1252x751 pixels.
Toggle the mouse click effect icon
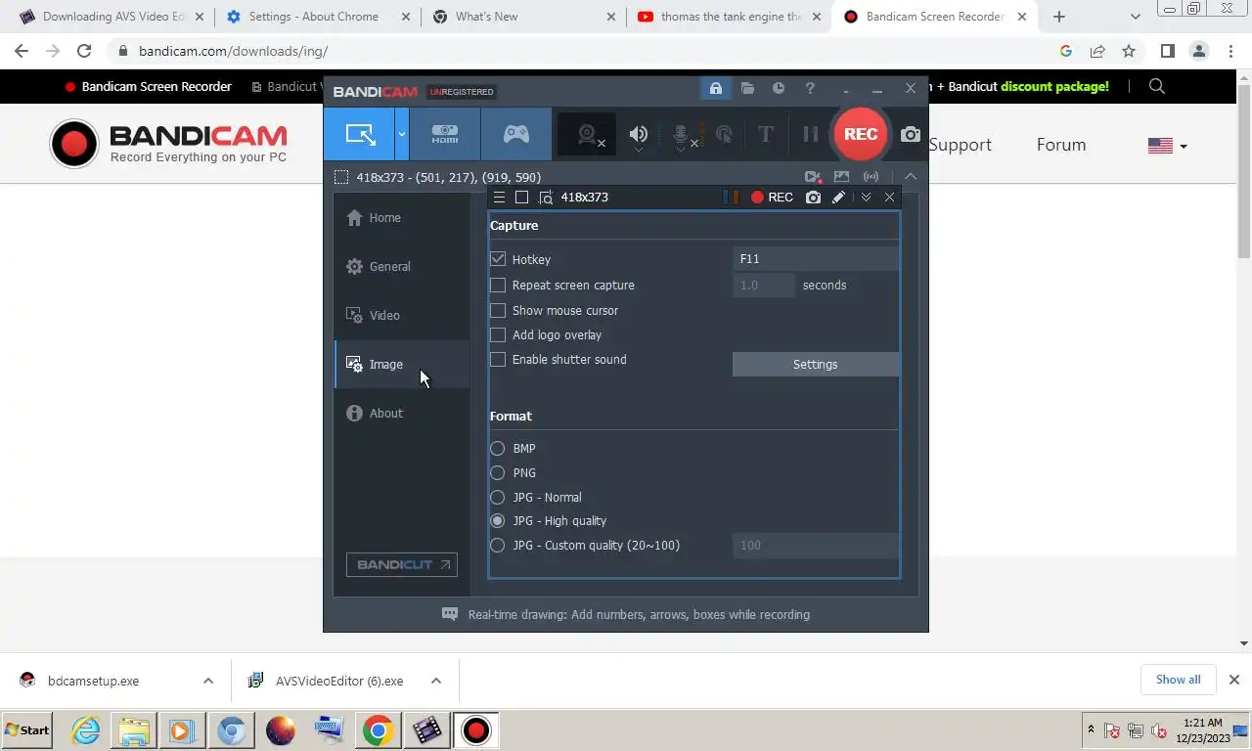(x=724, y=135)
